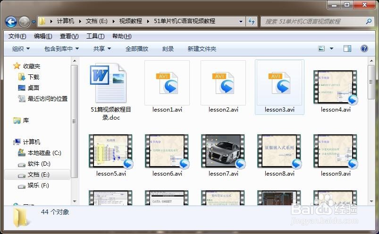
Task: Click the file list scroll-up arrow
Action: [371, 61]
